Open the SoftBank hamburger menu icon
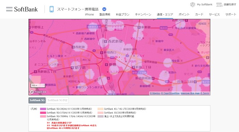239x132 pixels. [x=9, y=9]
